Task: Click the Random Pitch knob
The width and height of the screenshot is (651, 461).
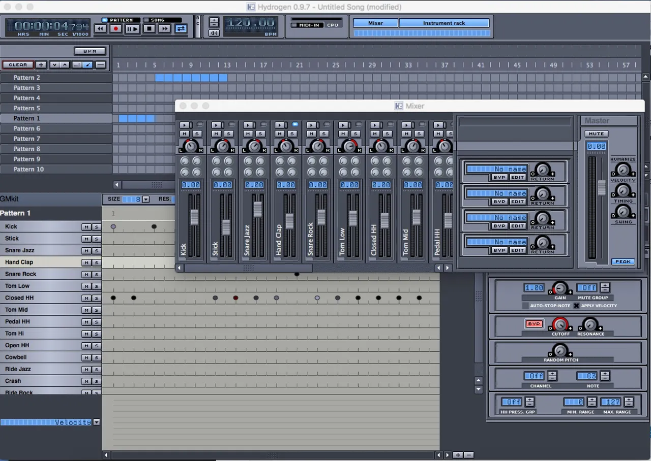Action: [560, 350]
